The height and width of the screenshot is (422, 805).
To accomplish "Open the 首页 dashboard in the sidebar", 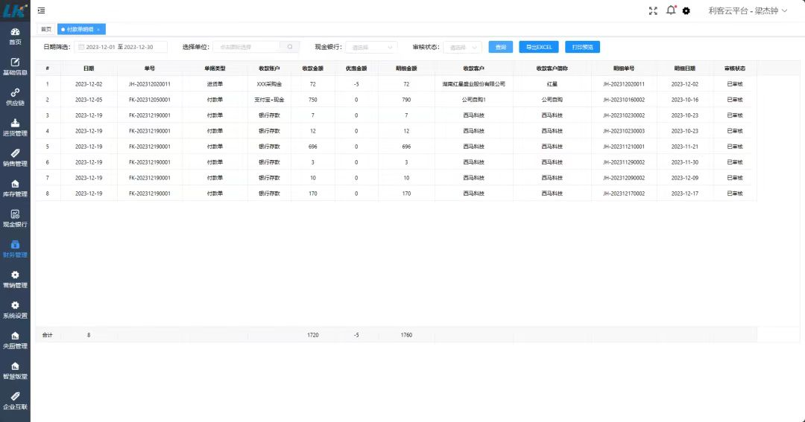I will click(15, 36).
